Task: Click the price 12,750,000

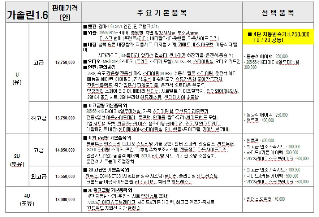Action: click(65, 62)
